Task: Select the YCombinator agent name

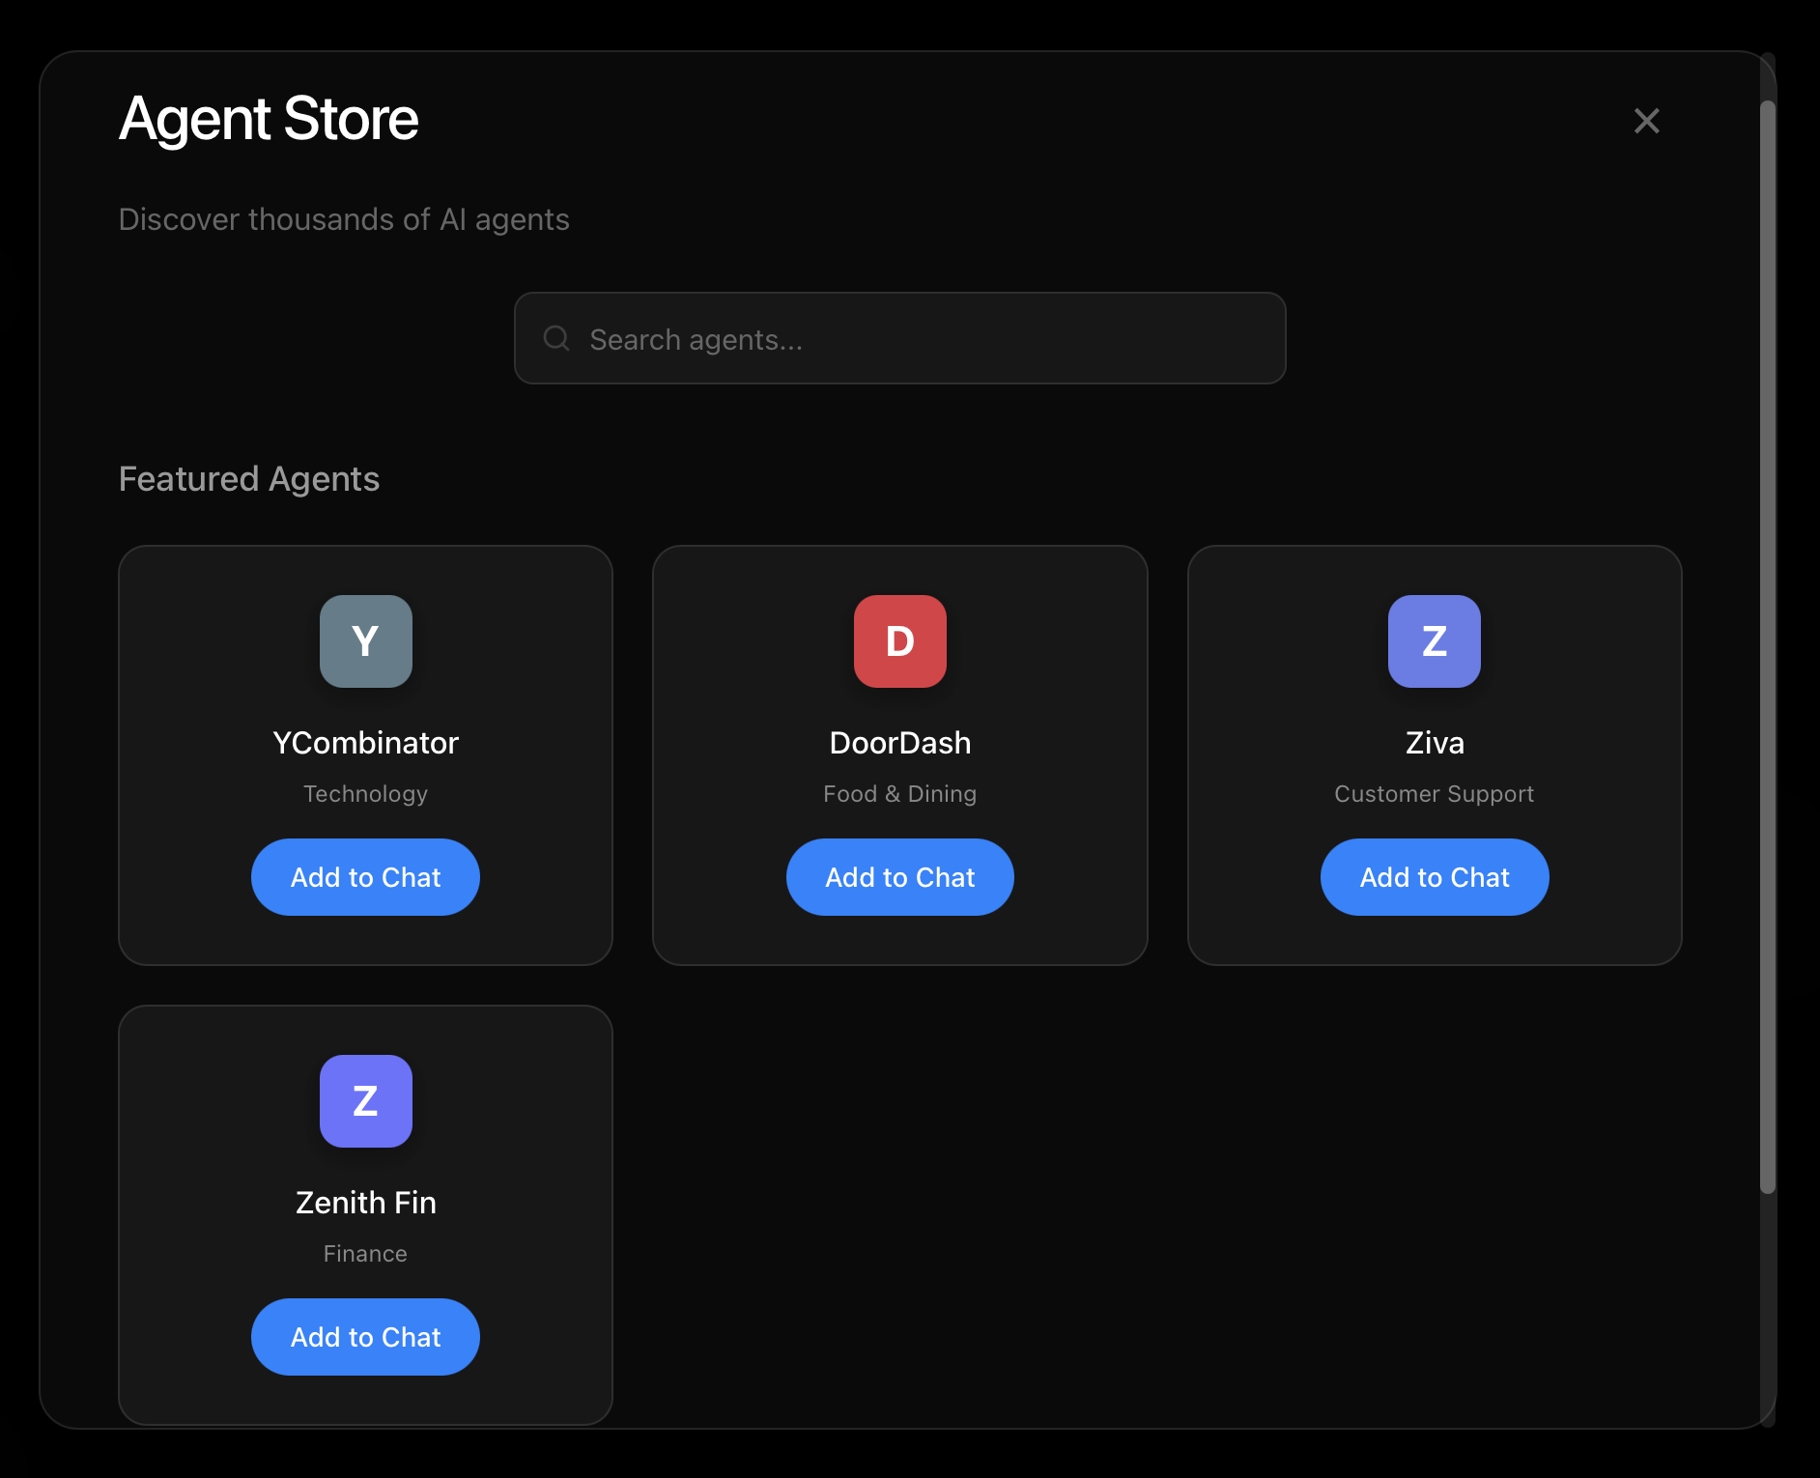Action: click(366, 743)
